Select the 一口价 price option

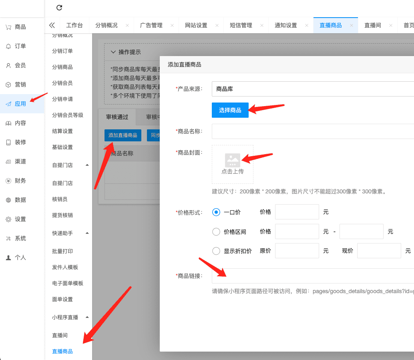[216, 212]
